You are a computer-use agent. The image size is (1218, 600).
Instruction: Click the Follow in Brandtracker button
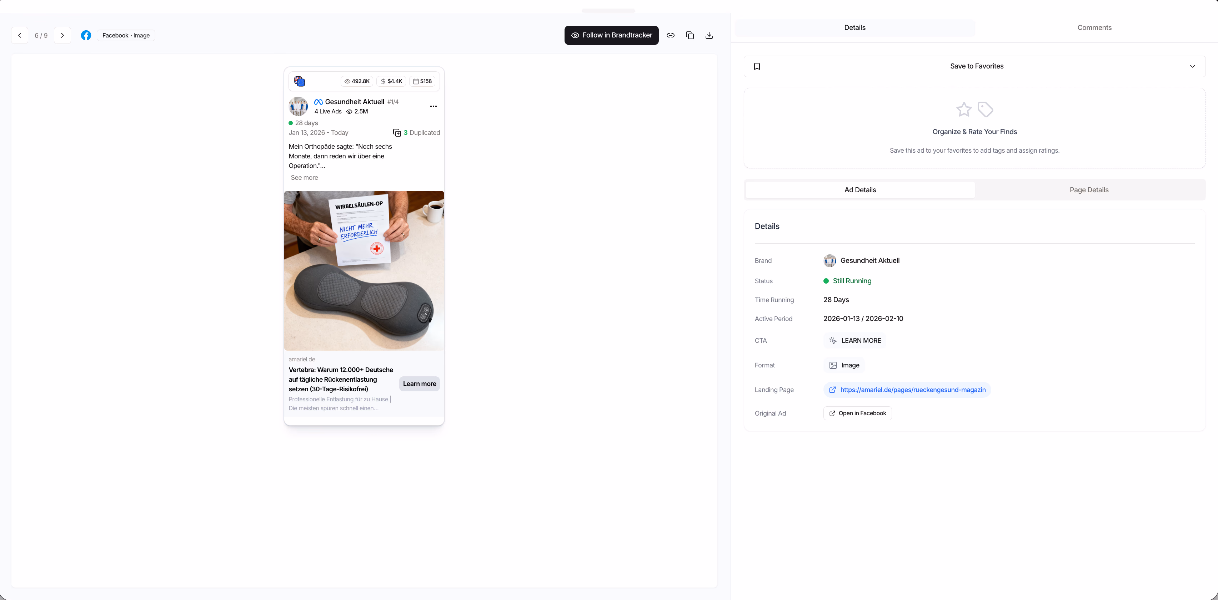point(611,35)
